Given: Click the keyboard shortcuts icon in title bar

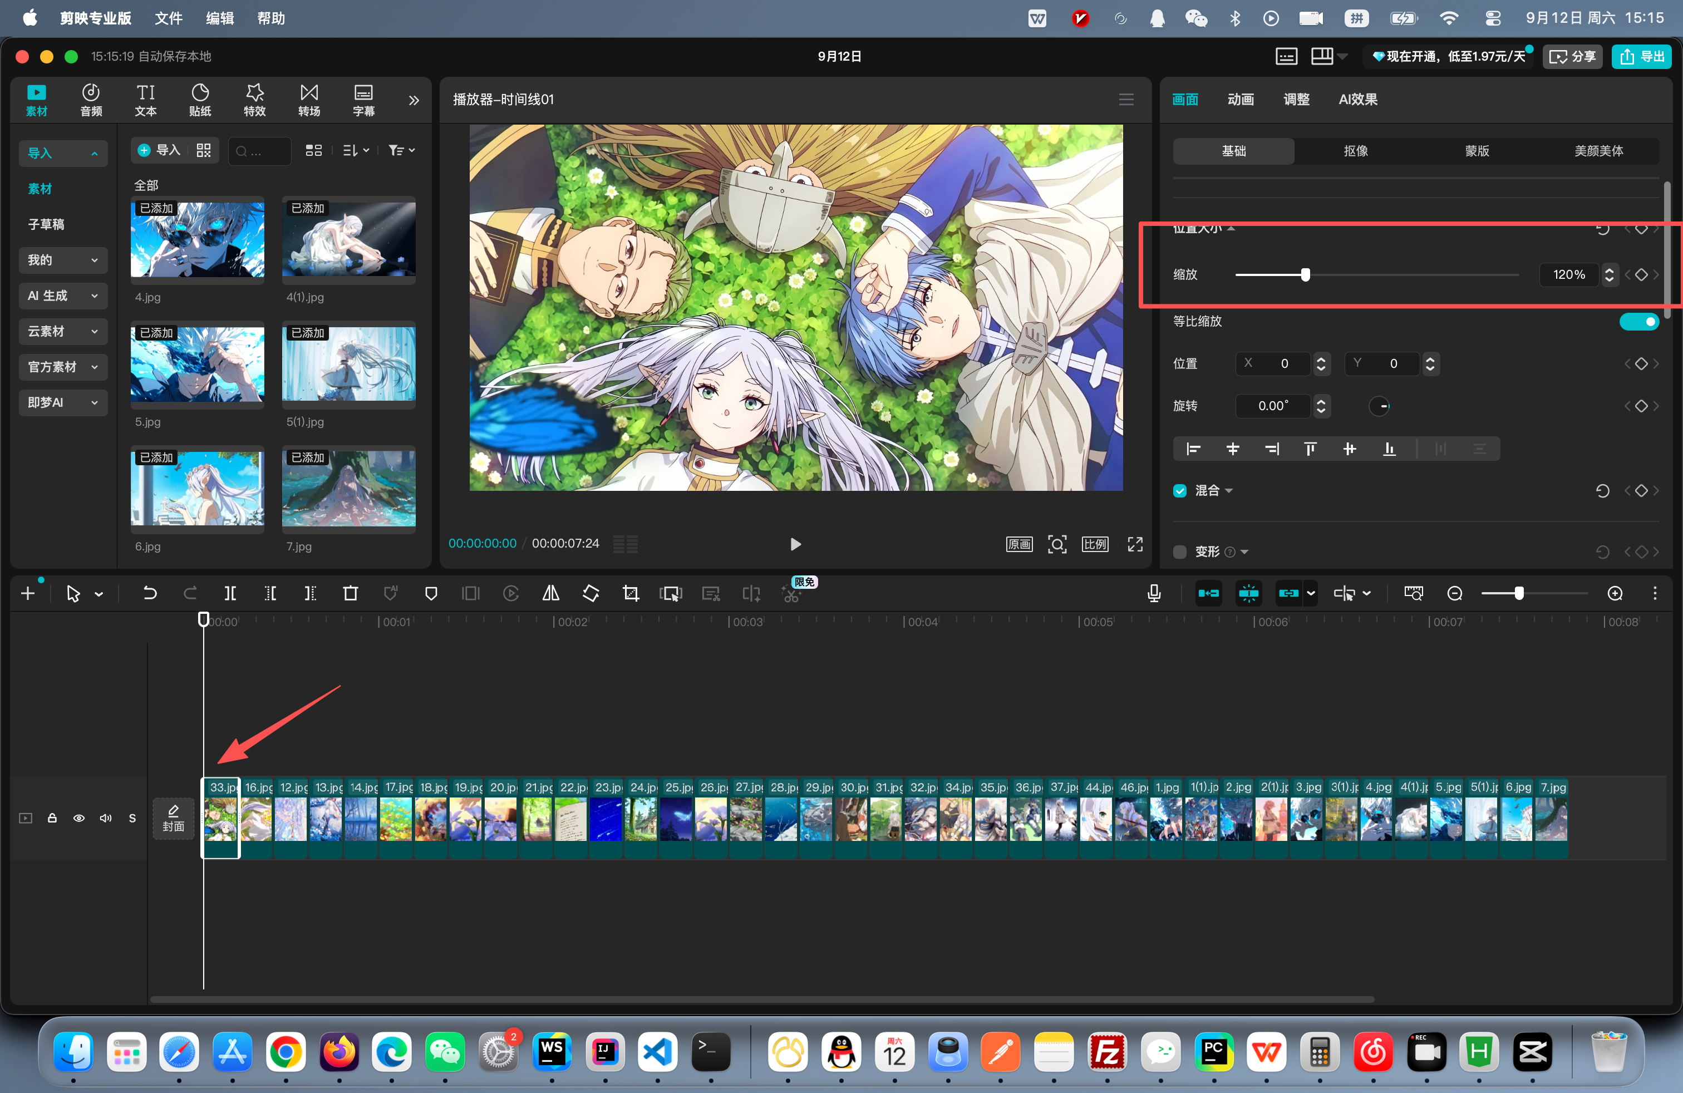Looking at the screenshot, I should 1286,57.
